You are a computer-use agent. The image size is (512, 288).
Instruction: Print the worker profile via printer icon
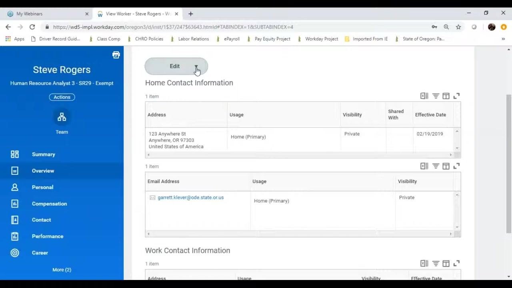point(116,55)
